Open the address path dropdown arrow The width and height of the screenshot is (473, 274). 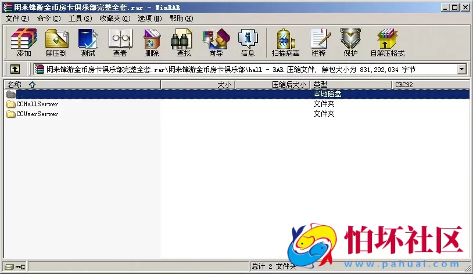click(461, 69)
